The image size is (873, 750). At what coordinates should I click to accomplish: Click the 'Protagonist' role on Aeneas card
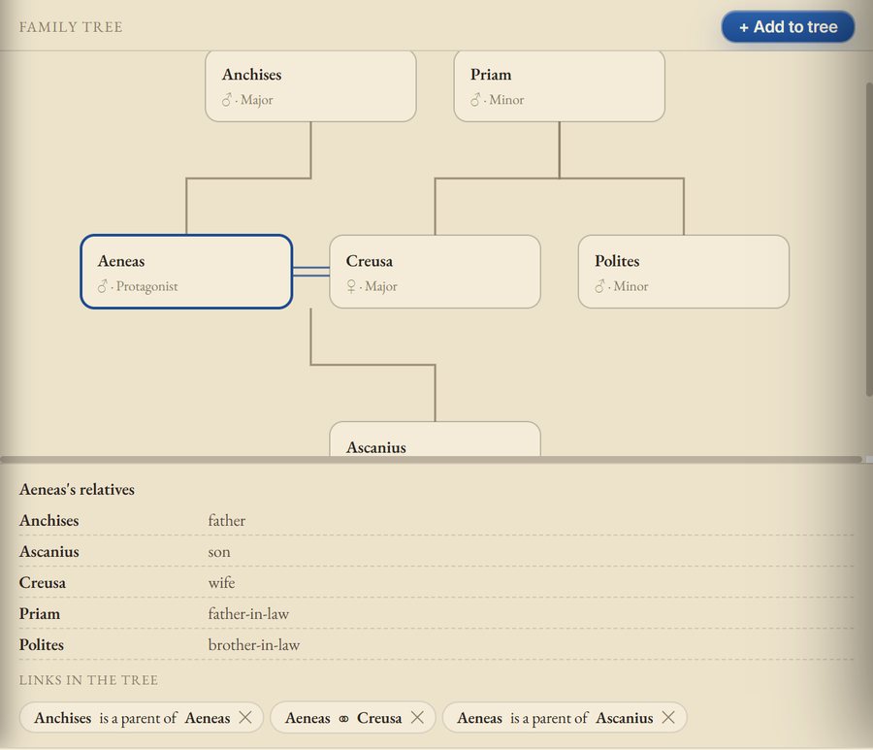[x=147, y=286]
